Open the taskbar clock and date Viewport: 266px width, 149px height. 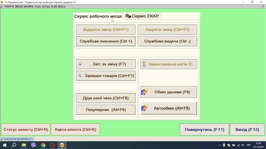pyautogui.click(x=259, y=145)
